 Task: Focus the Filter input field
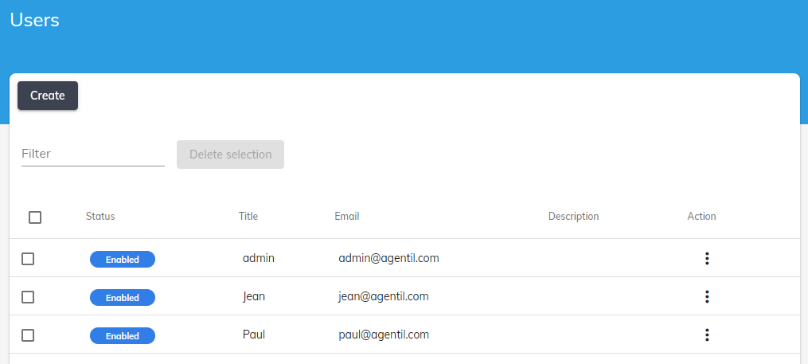coord(92,154)
